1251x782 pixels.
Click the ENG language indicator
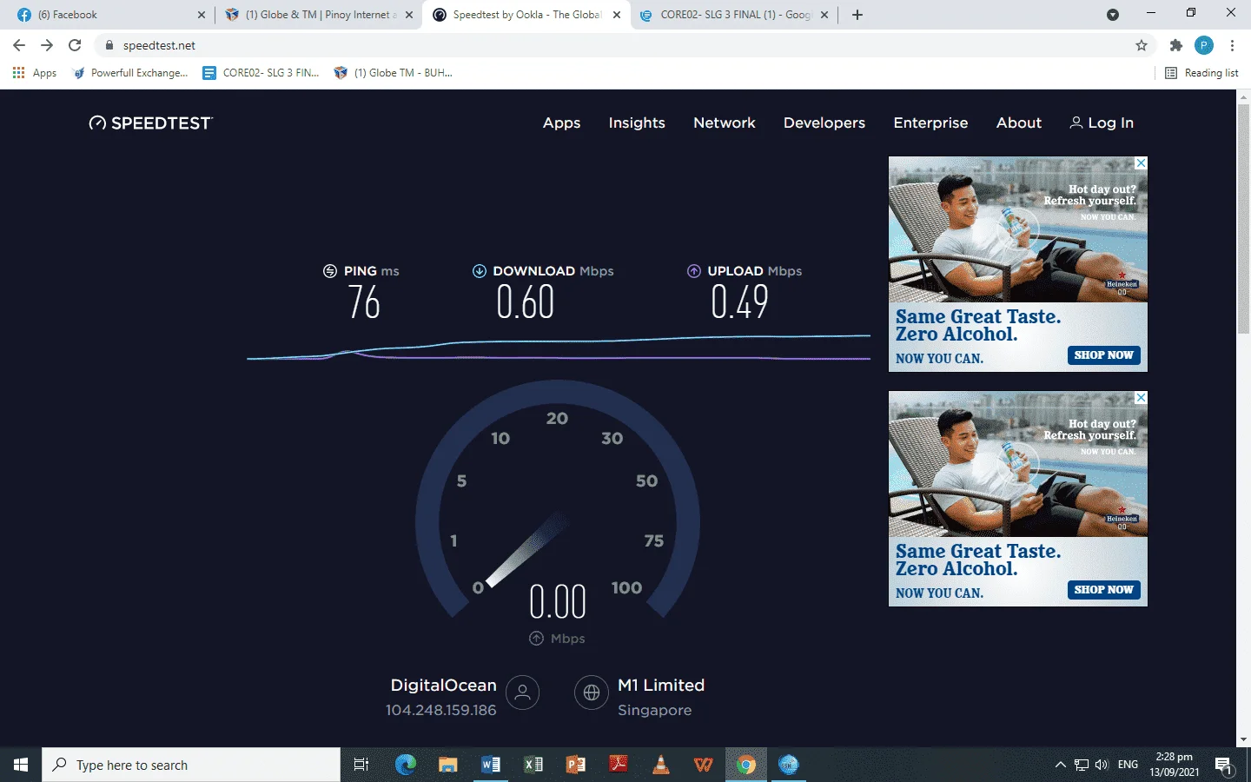[x=1128, y=765]
